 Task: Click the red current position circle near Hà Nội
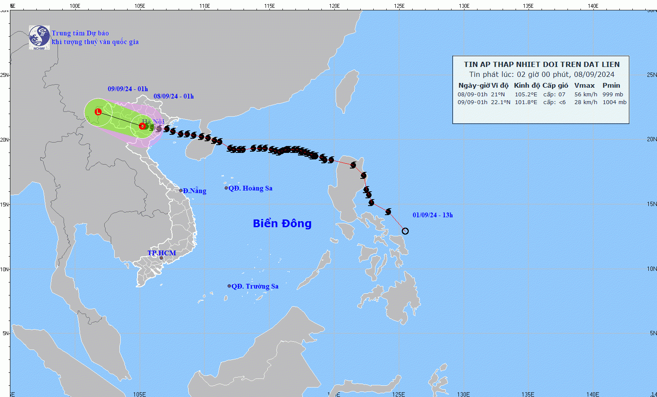pyautogui.click(x=142, y=126)
